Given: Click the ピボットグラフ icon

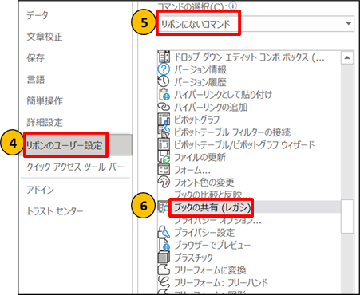Looking at the screenshot, I should click(164, 120).
